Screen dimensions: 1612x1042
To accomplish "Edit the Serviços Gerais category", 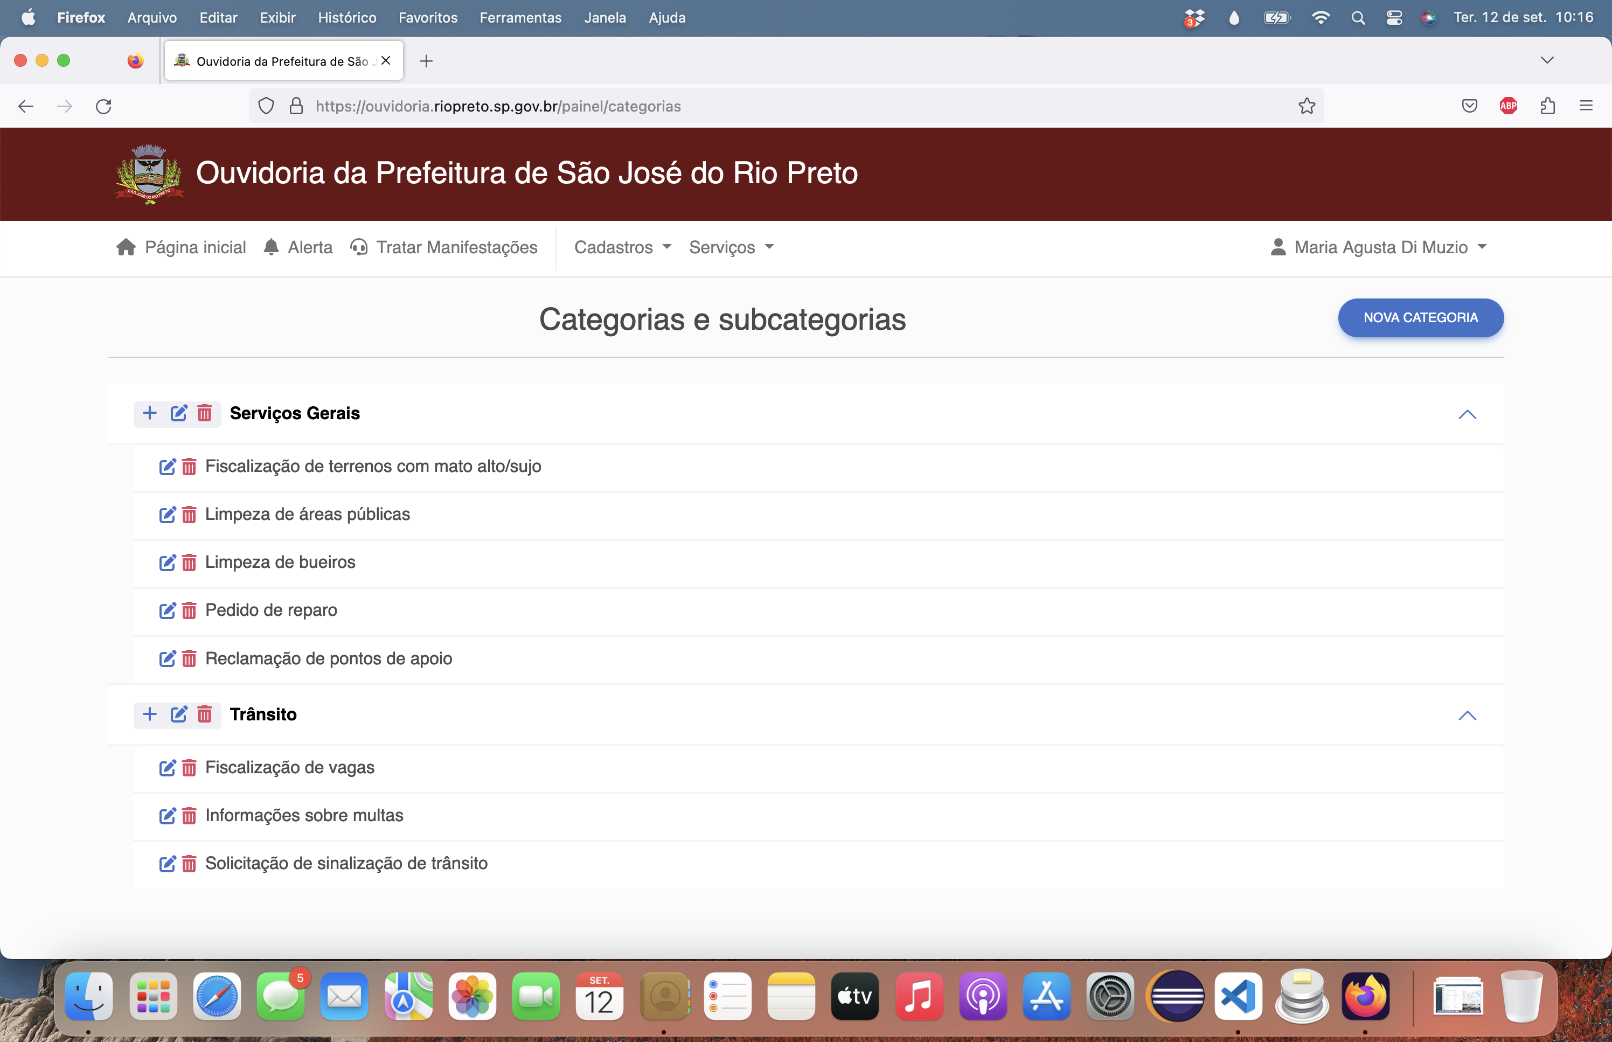I will [x=178, y=413].
